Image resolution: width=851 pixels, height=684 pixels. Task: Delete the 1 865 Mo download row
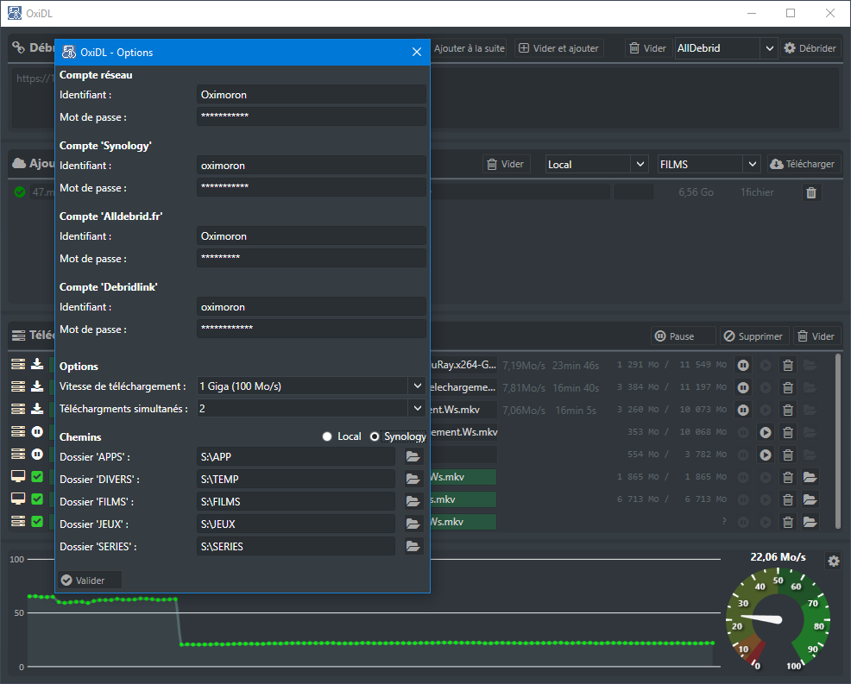[x=787, y=477]
